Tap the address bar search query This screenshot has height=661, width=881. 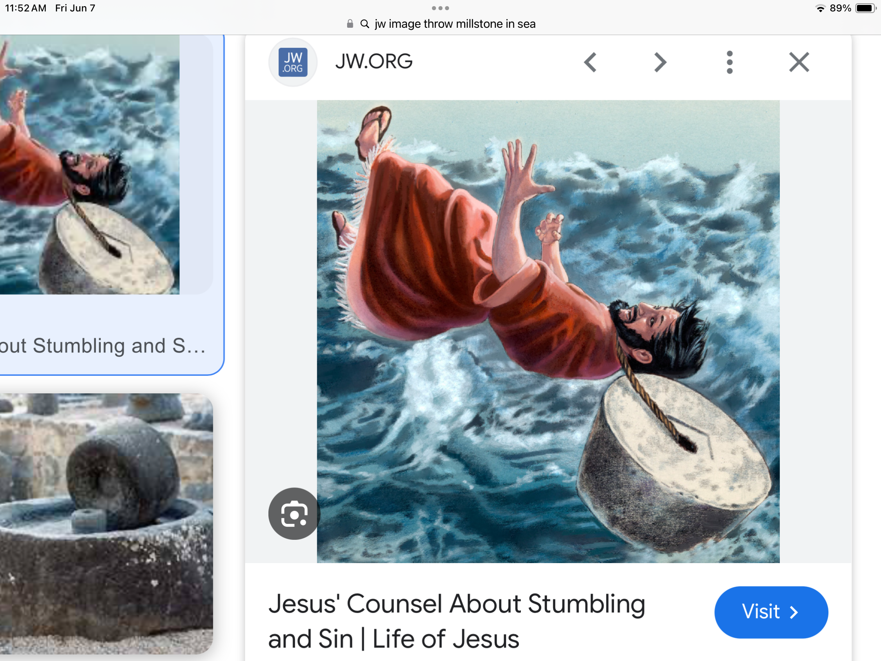click(455, 24)
